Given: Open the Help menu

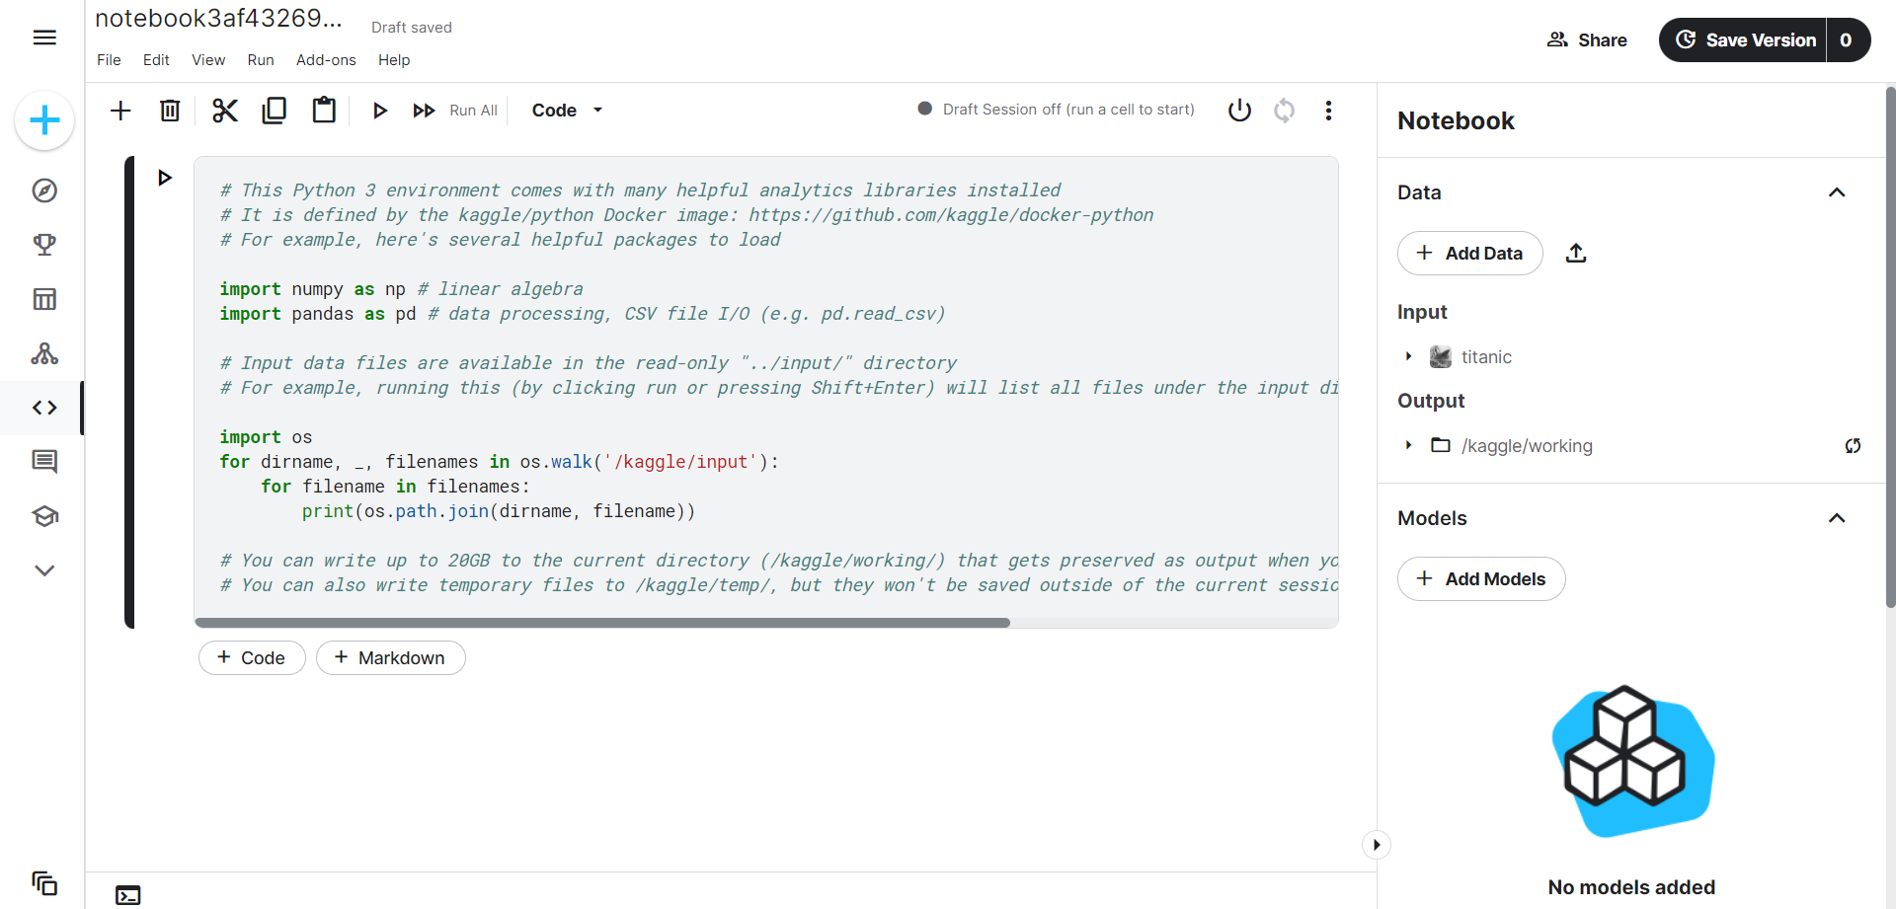Looking at the screenshot, I should [394, 60].
